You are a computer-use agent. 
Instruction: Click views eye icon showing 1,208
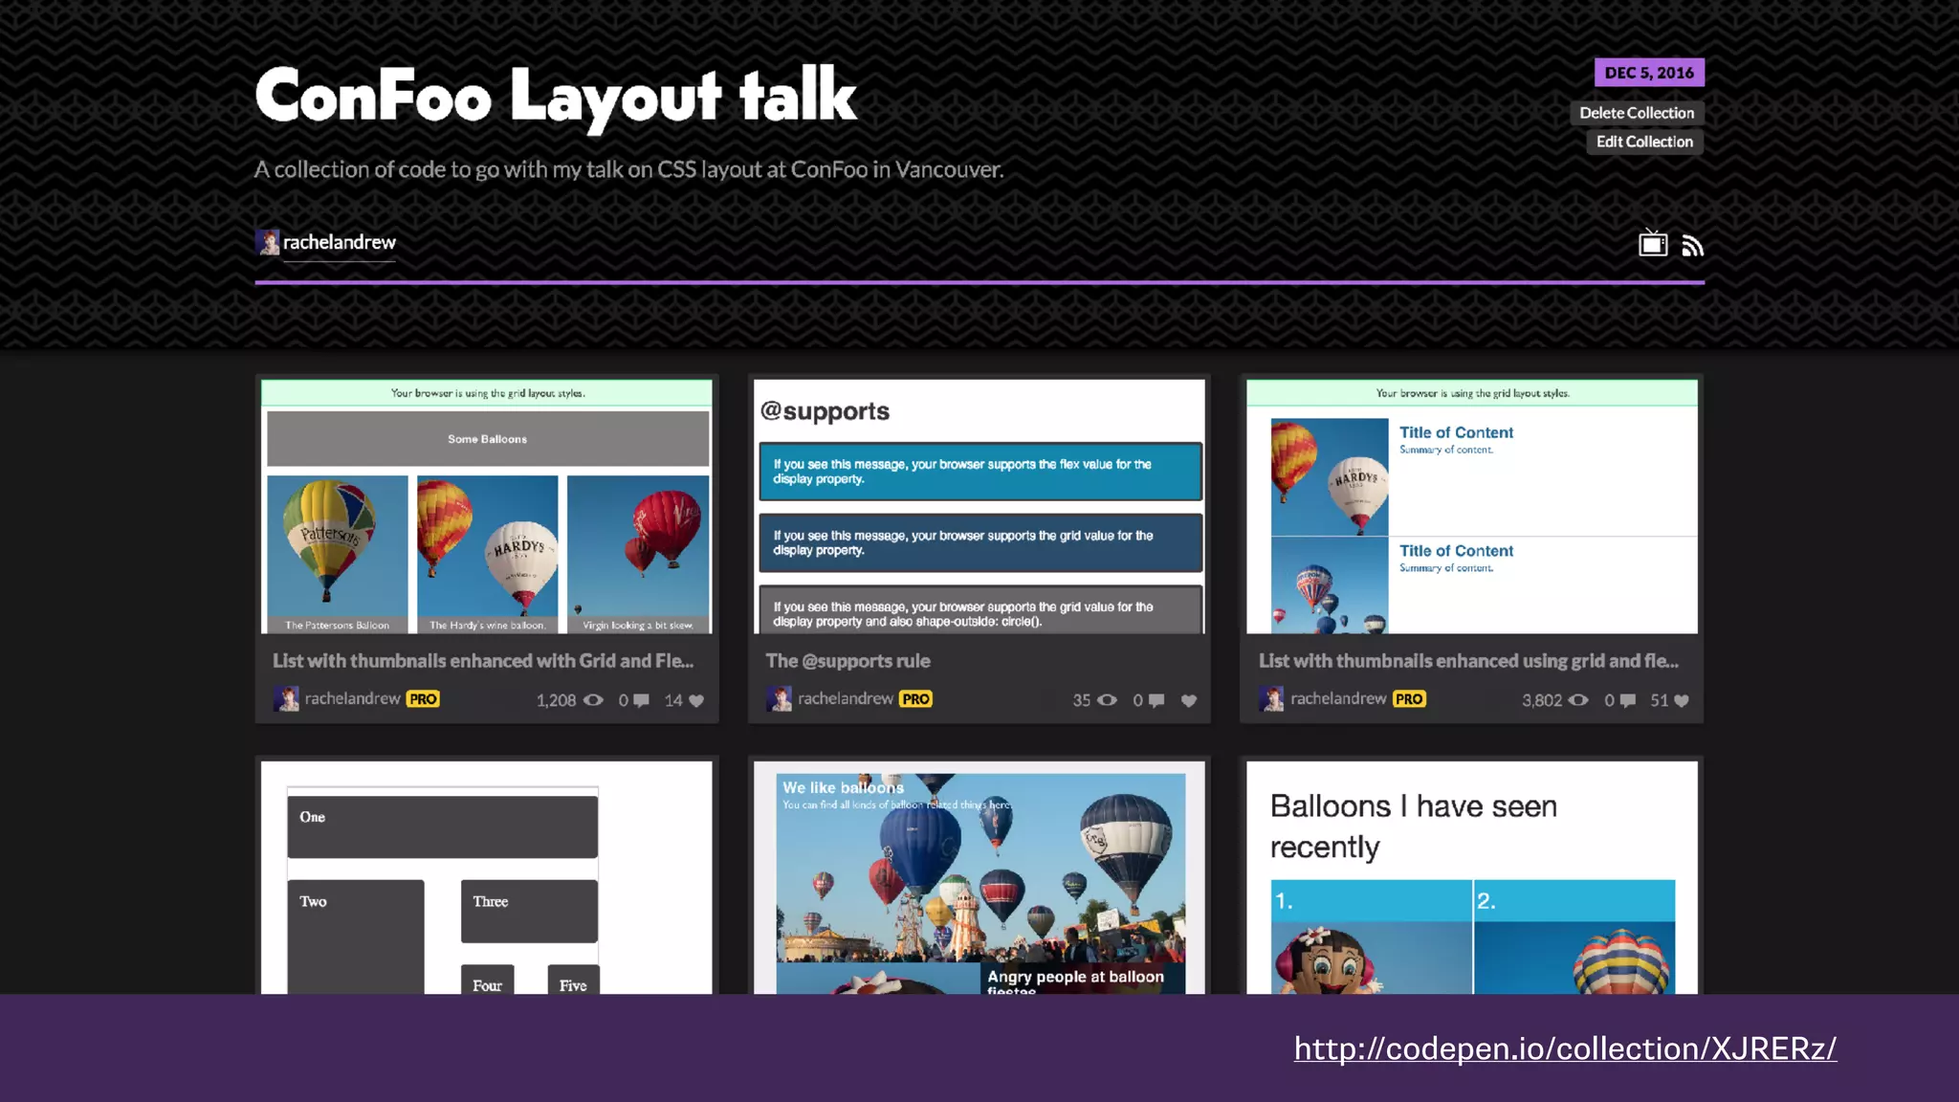(x=593, y=700)
